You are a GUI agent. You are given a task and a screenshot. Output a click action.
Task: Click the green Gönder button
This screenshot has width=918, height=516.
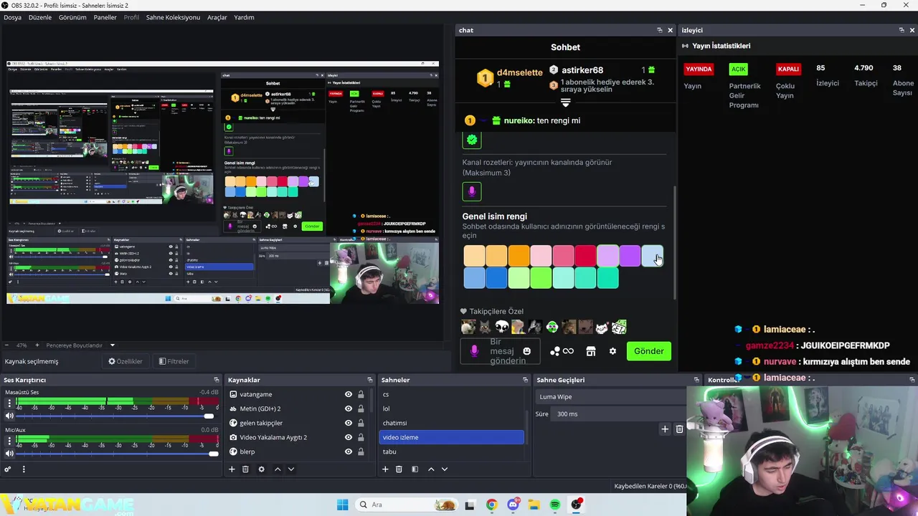point(649,351)
